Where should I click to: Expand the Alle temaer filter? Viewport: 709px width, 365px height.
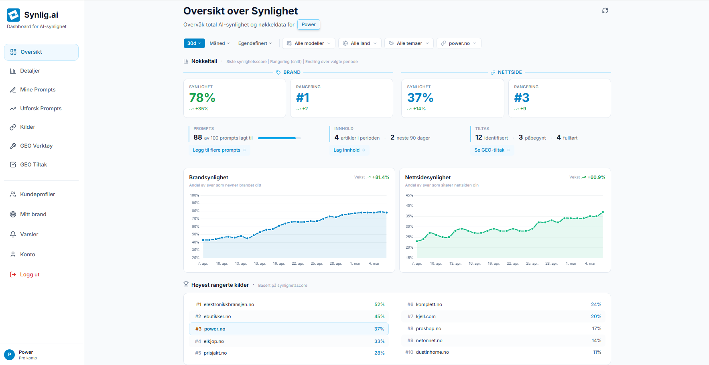pyautogui.click(x=409, y=43)
